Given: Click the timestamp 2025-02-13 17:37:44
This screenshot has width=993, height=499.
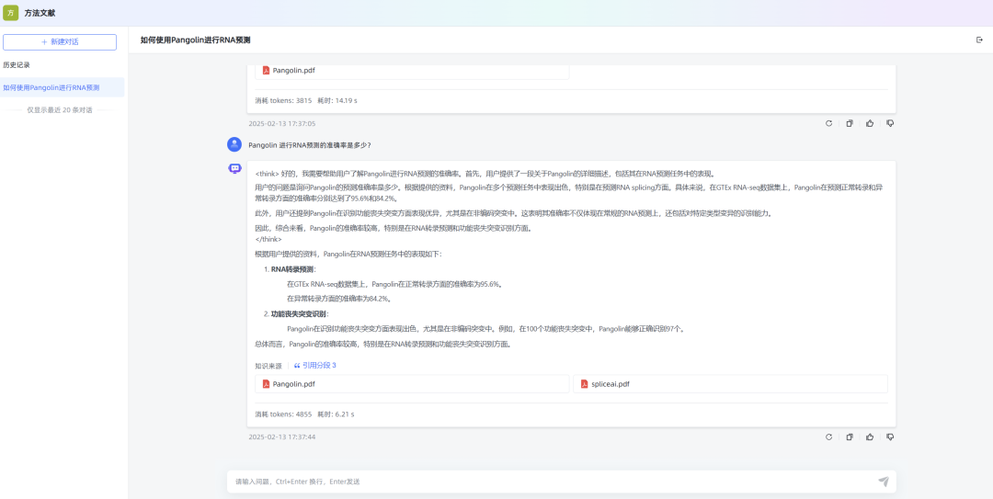Looking at the screenshot, I should [282, 437].
